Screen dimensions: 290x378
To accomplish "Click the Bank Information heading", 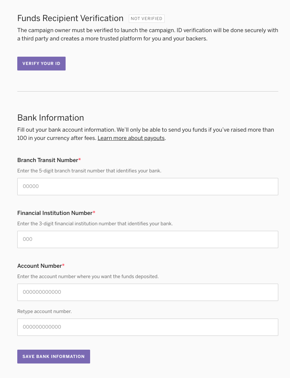I will pos(51,117).
